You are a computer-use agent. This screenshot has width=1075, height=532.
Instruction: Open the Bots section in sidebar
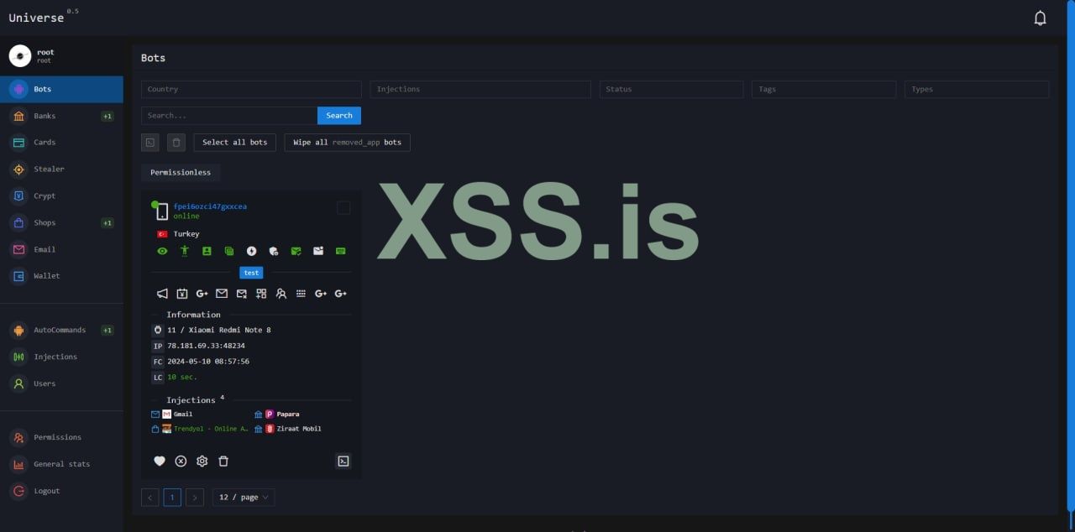61,89
